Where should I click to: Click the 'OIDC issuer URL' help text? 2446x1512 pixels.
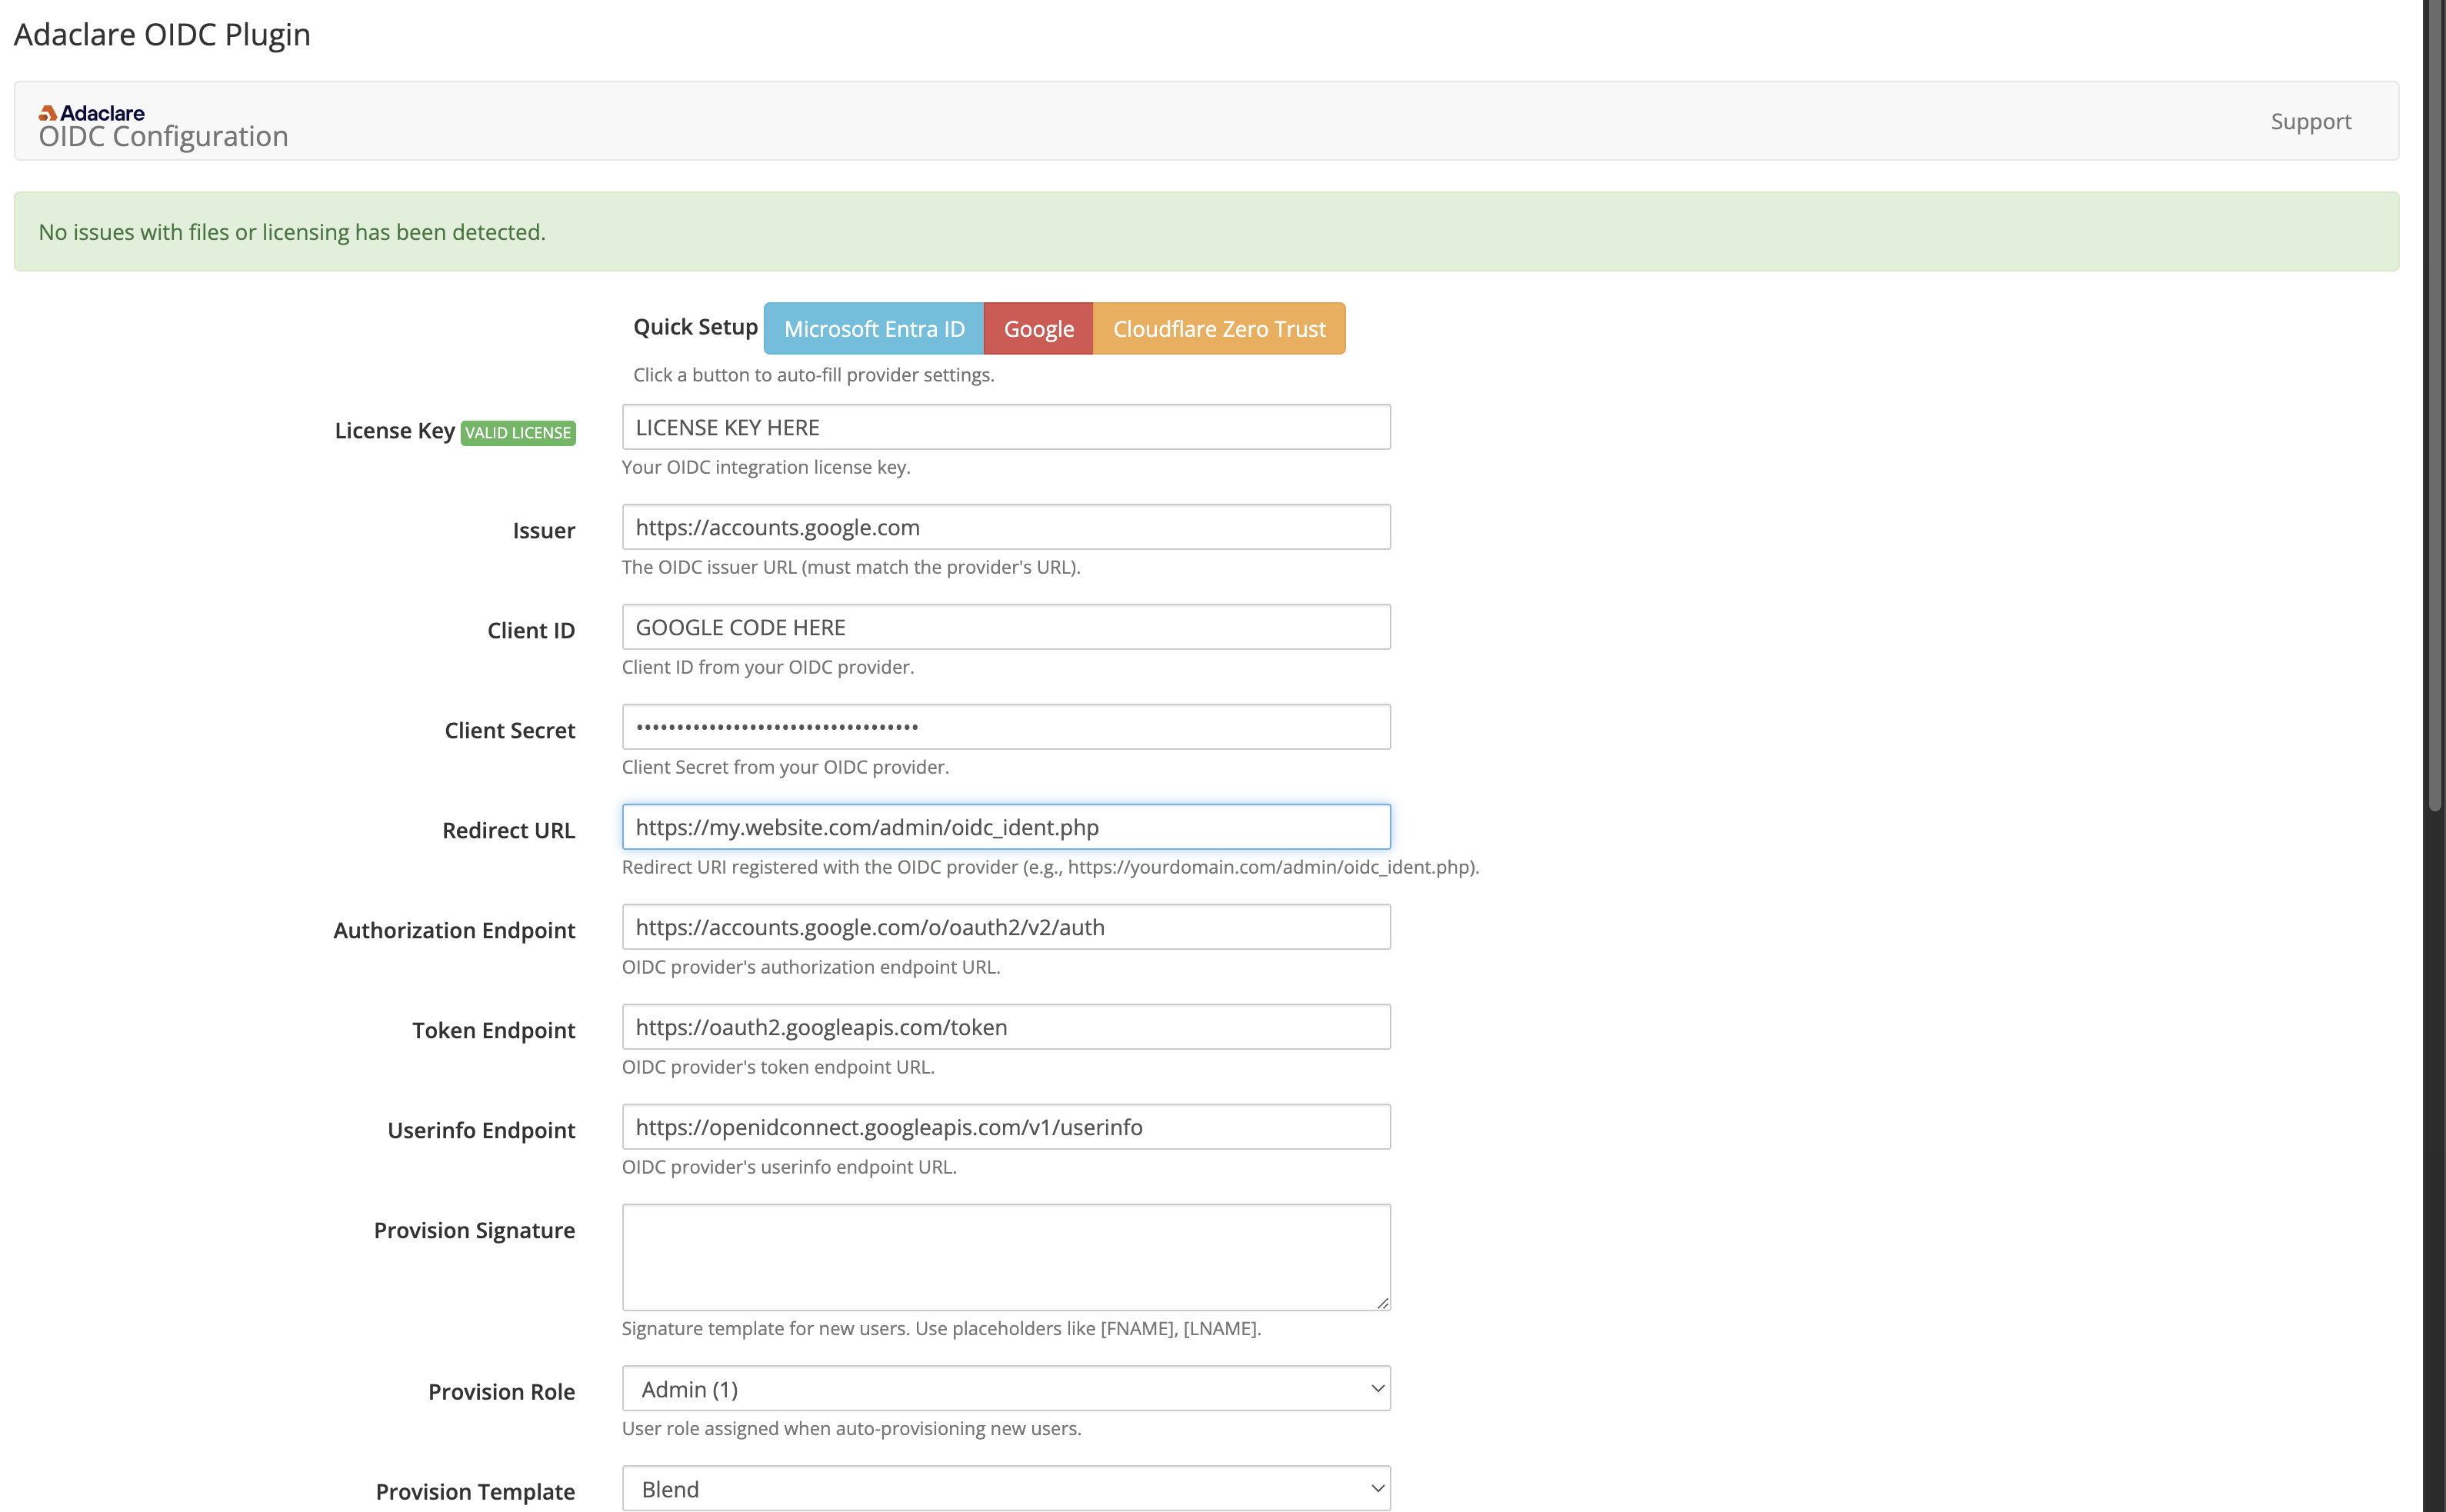click(851, 567)
